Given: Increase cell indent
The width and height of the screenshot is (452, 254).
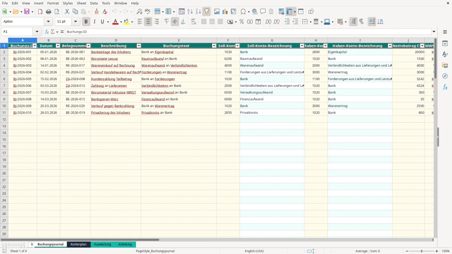Looking at the screenshot, I should (x=287, y=22).
